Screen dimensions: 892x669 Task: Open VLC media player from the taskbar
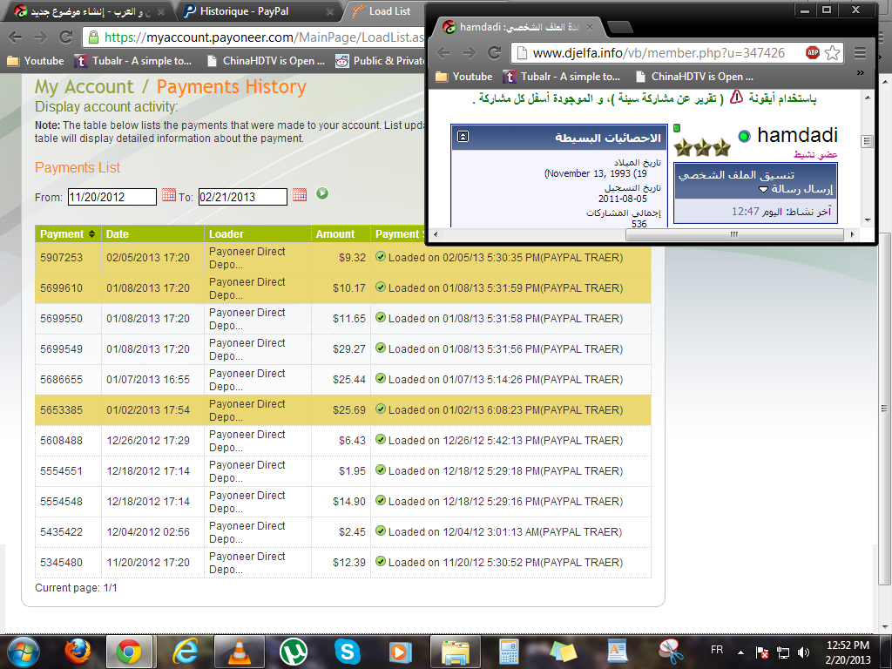pyautogui.click(x=240, y=652)
